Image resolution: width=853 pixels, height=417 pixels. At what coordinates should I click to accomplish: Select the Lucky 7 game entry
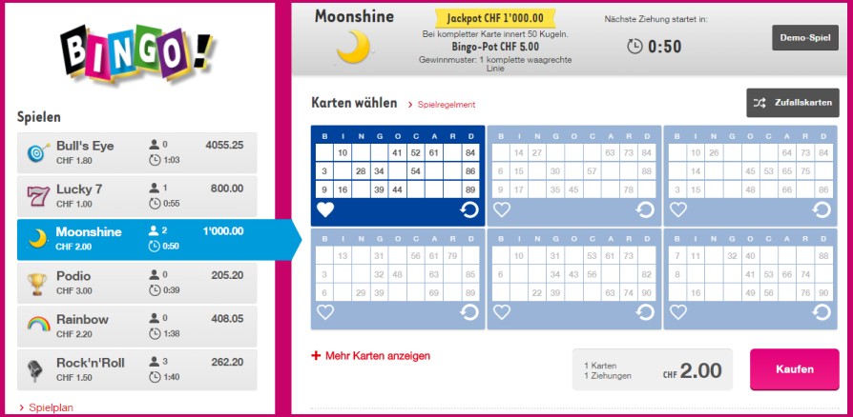137,196
